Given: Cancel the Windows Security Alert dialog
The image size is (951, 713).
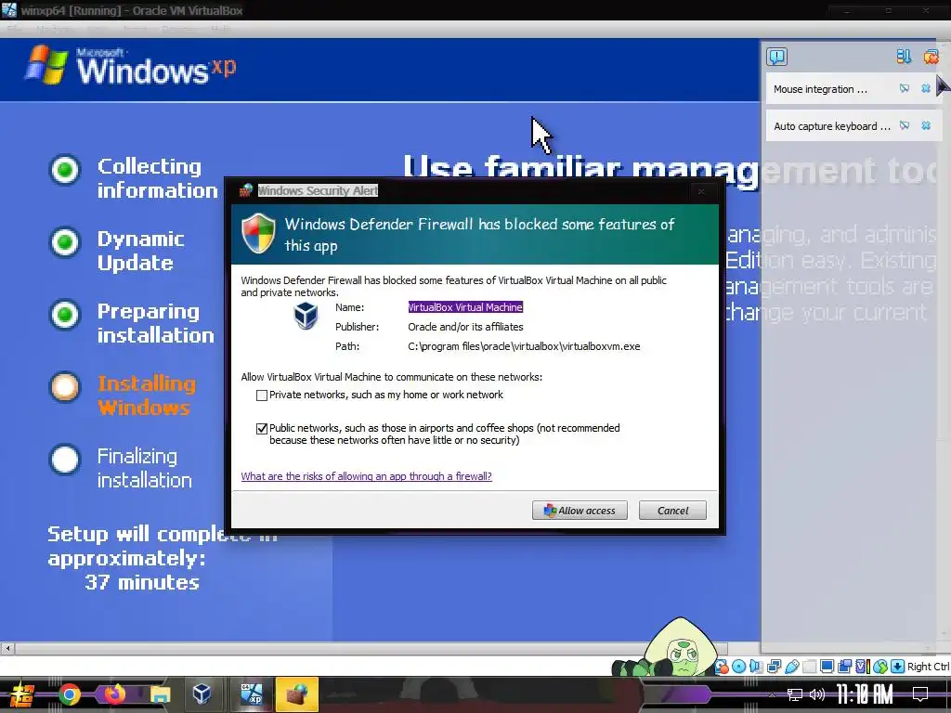Looking at the screenshot, I should (672, 511).
